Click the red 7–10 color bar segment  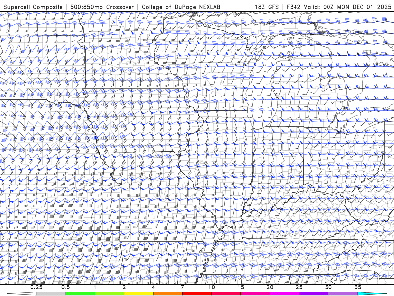click(x=197, y=294)
